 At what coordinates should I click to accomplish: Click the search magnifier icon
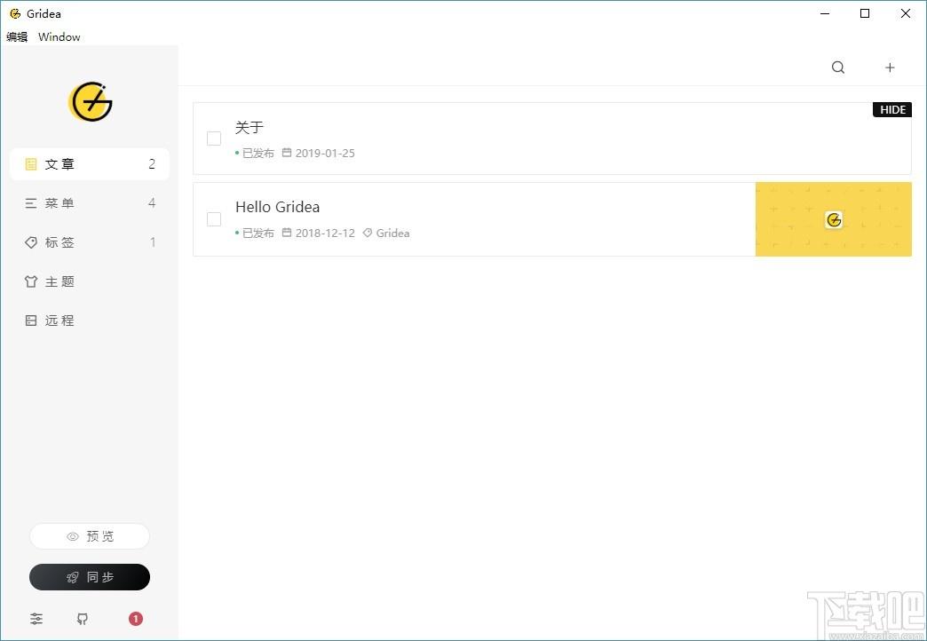coord(838,67)
